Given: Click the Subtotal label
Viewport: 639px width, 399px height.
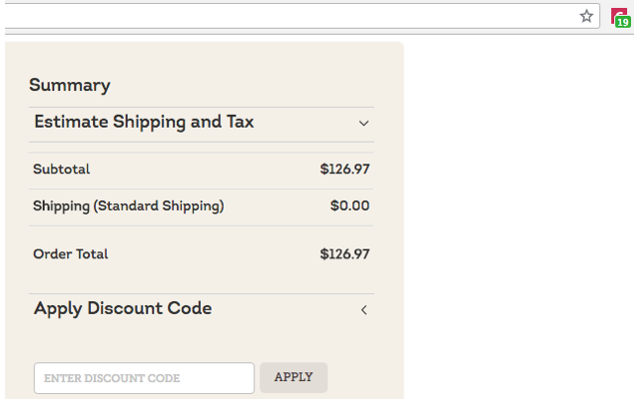Looking at the screenshot, I should 62,170.
